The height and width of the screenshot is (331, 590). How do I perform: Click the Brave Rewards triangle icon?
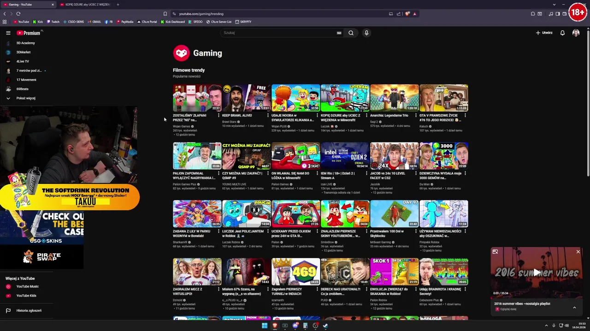click(x=415, y=14)
